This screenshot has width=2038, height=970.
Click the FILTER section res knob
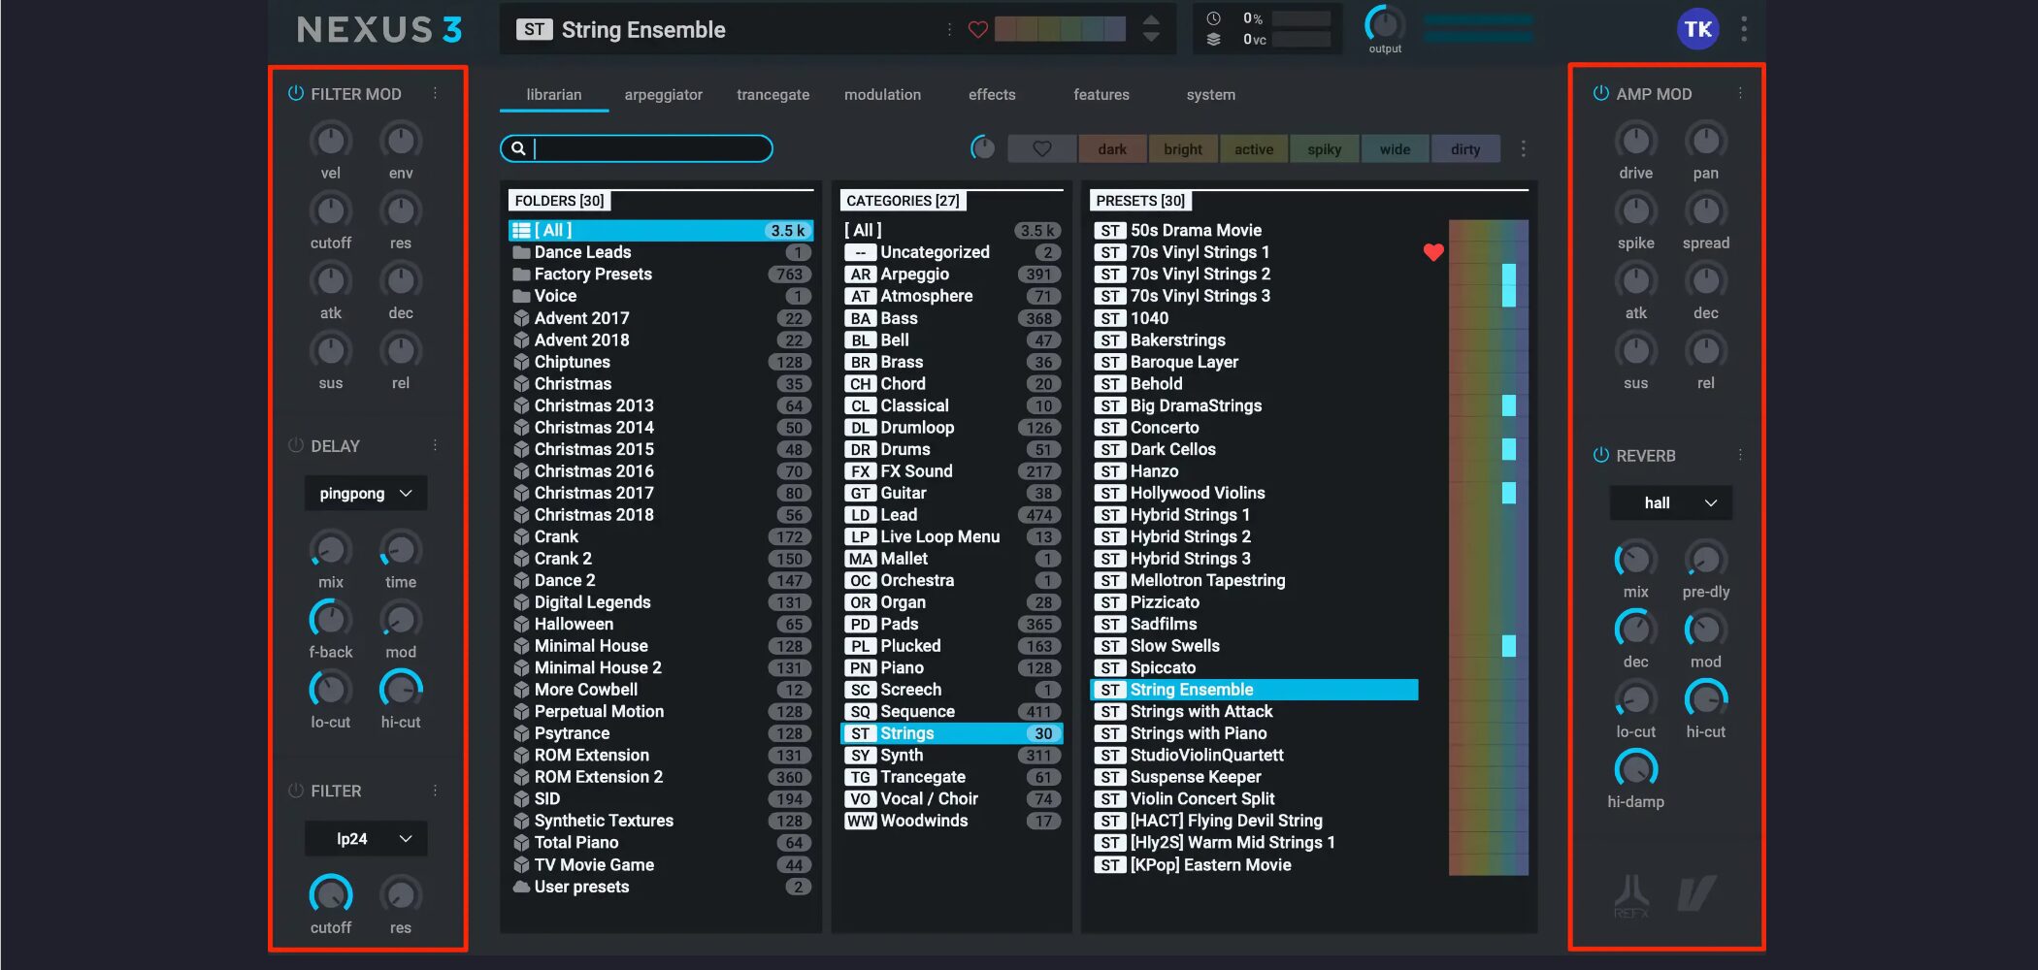coord(401,895)
